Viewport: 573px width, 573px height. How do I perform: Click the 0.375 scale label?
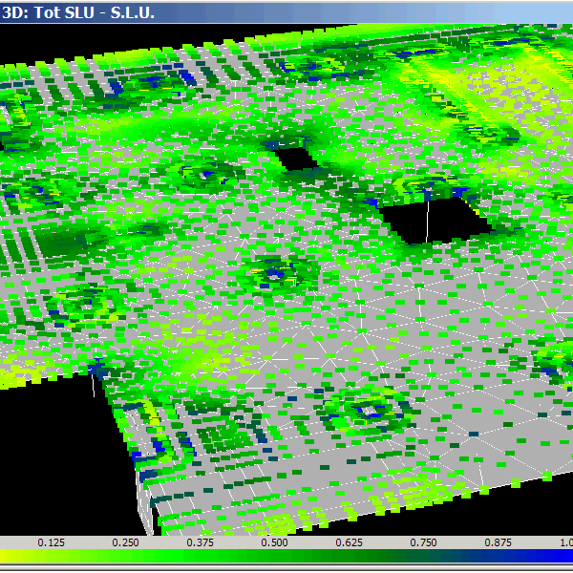pyautogui.click(x=200, y=542)
